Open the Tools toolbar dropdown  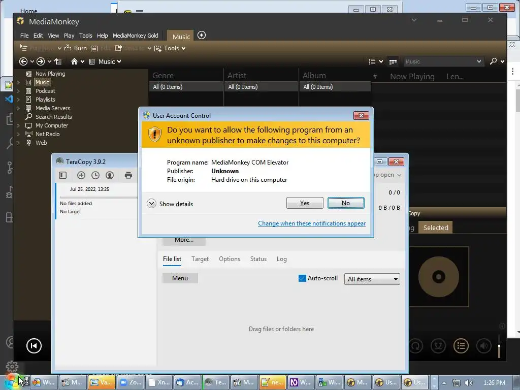(170, 48)
